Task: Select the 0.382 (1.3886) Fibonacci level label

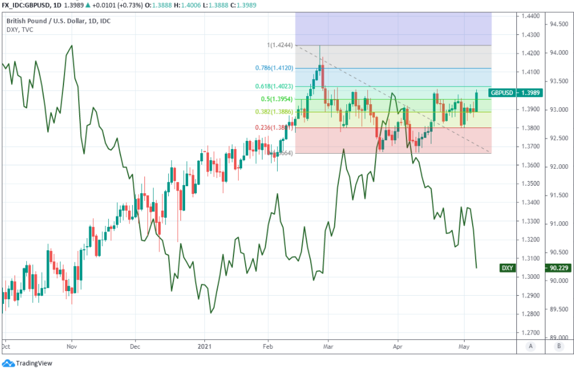Action: pyautogui.click(x=277, y=112)
